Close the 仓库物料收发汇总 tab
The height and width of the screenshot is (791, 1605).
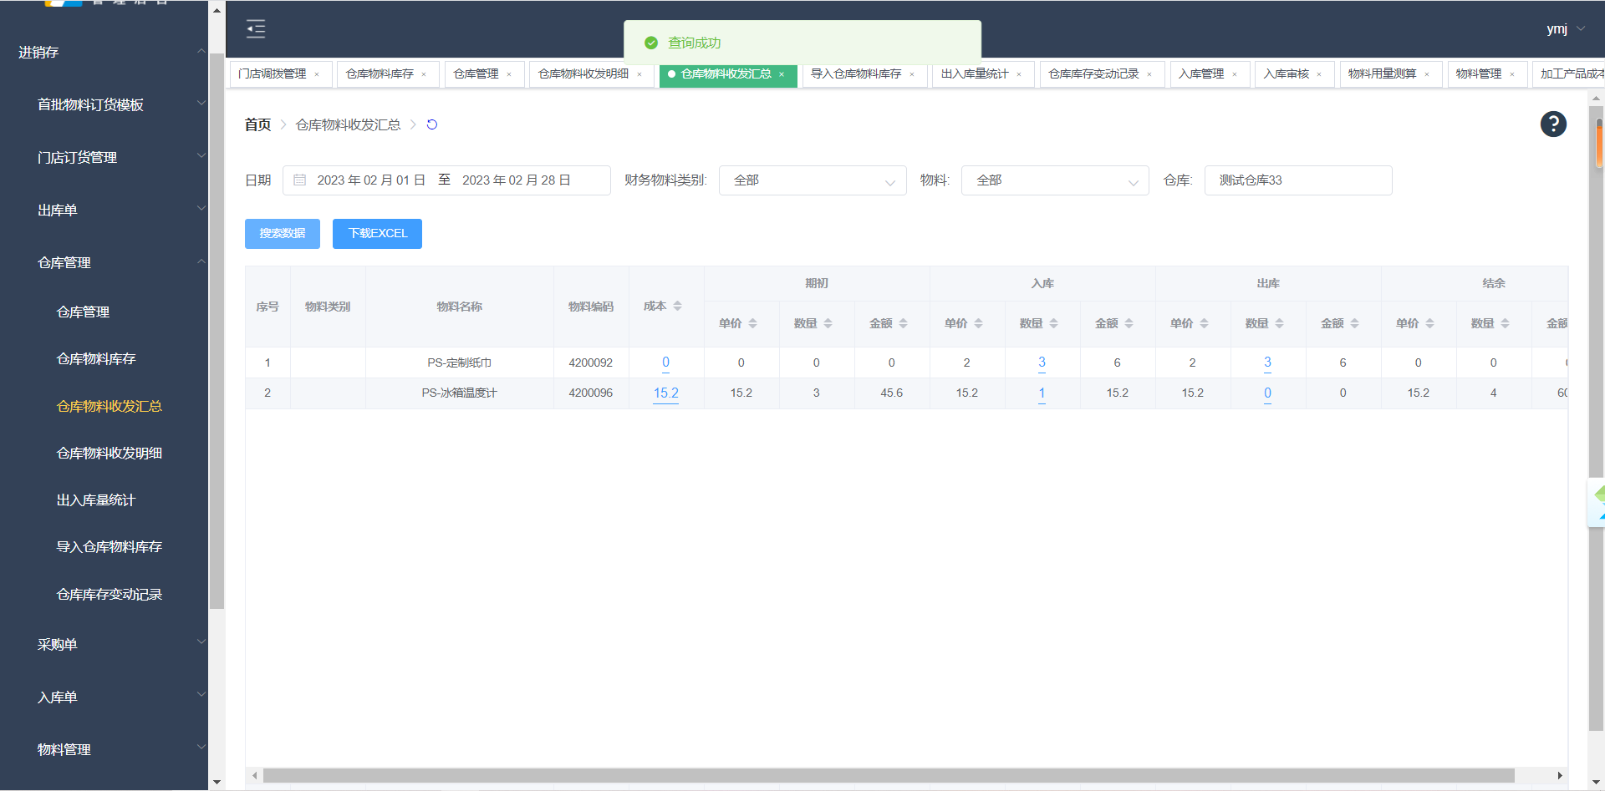(782, 74)
